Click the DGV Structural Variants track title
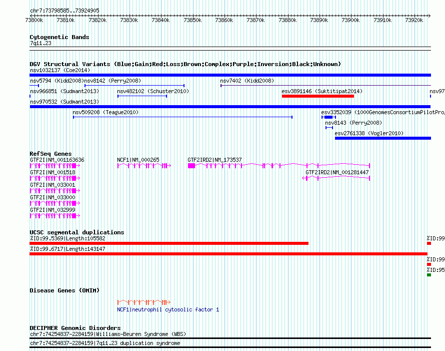 coord(185,64)
